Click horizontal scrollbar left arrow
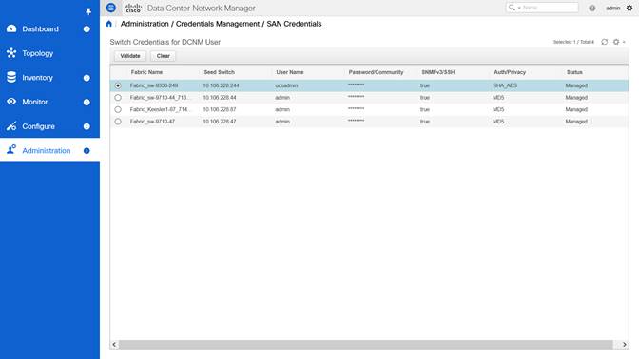639x359 pixels. pyautogui.click(x=114, y=345)
